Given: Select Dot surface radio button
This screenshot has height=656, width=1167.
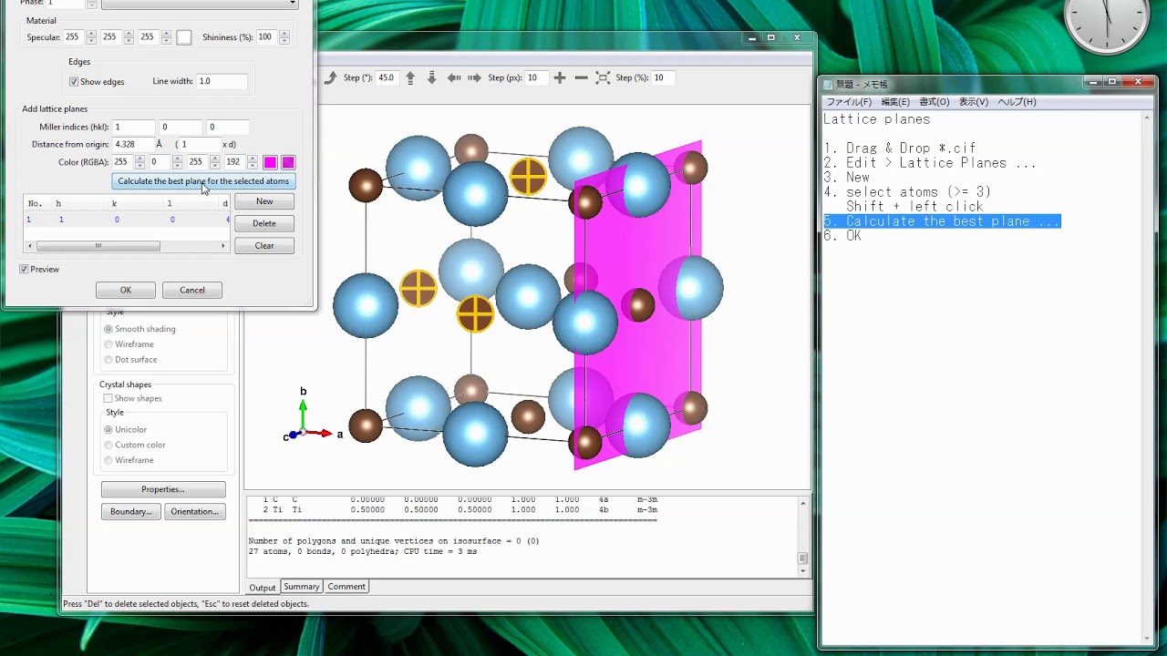Looking at the screenshot, I should tap(108, 360).
